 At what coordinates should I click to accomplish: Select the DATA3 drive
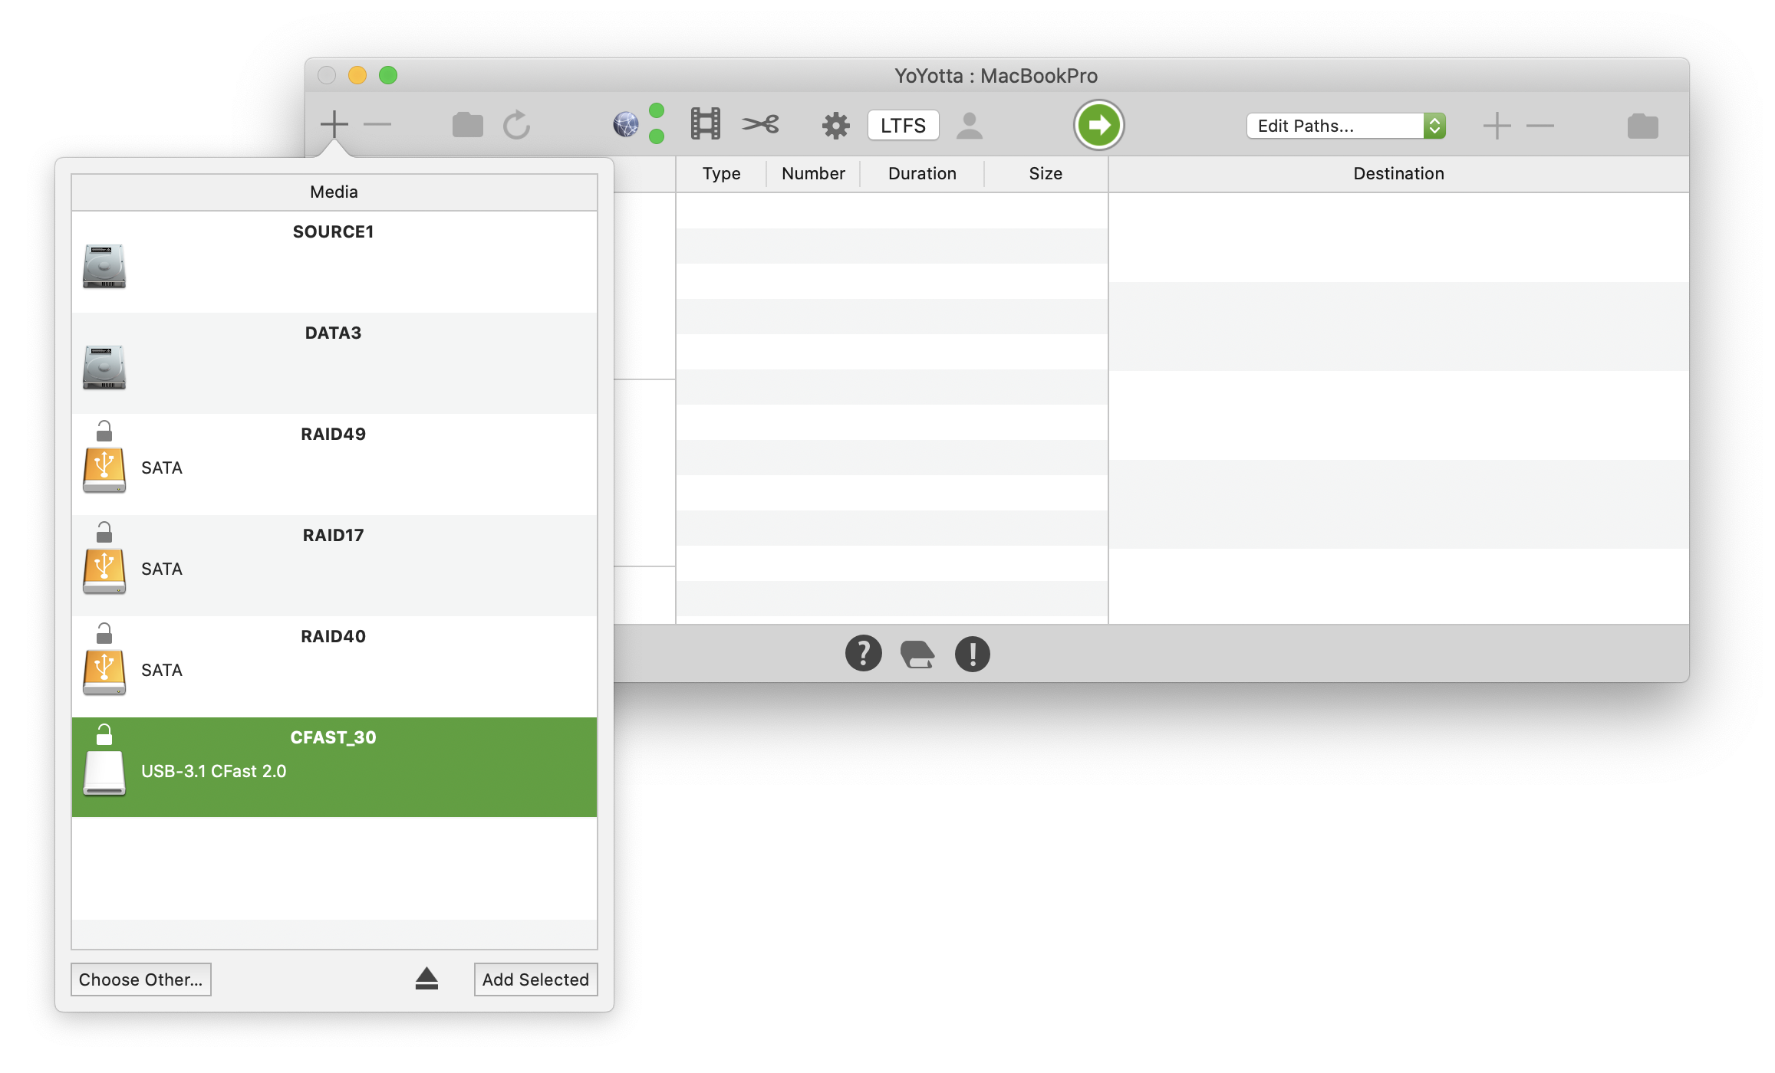334,363
